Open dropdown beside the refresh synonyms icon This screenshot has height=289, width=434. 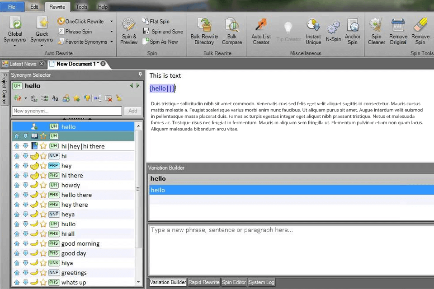pos(26,98)
